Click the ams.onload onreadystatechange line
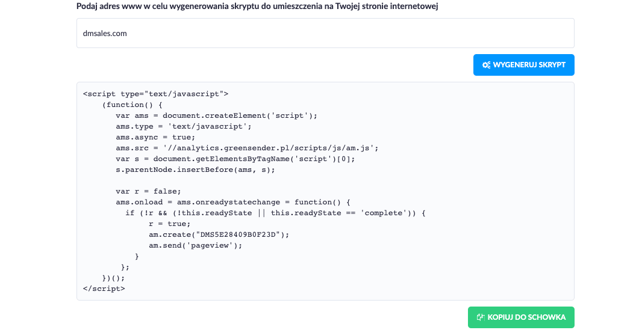The height and width of the screenshot is (333, 639). 232,202
